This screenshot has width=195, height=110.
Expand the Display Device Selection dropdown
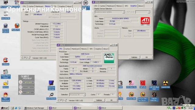(x=123, y=12)
